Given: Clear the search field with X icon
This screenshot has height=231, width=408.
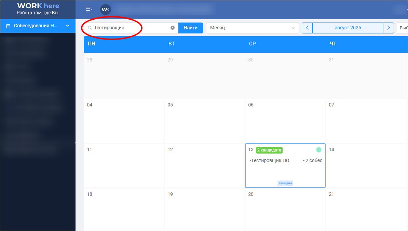Looking at the screenshot, I should [173, 28].
